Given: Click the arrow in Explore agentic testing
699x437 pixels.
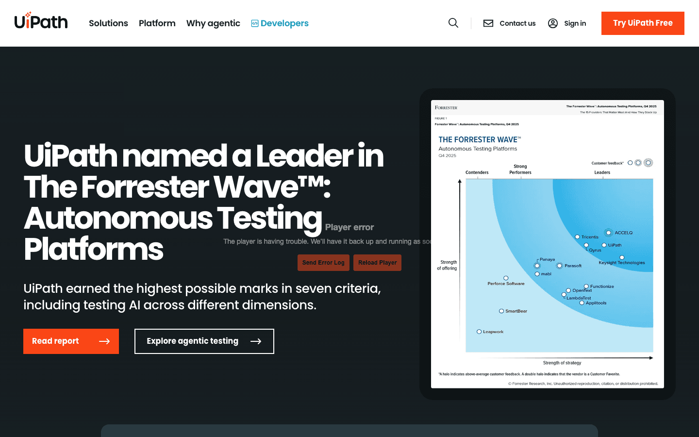Looking at the screenshot, I should coord(256,341).
